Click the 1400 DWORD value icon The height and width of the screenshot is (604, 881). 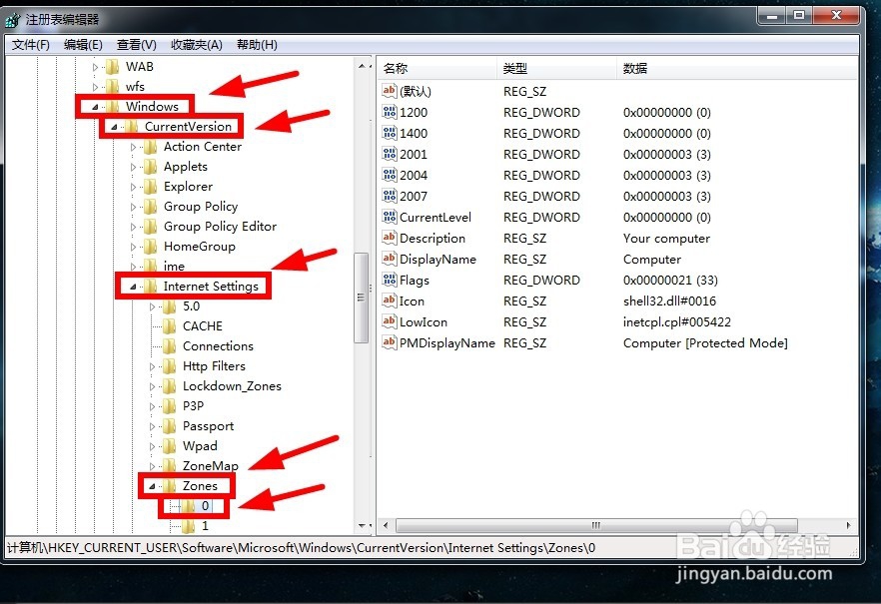(x=390, y=133)
